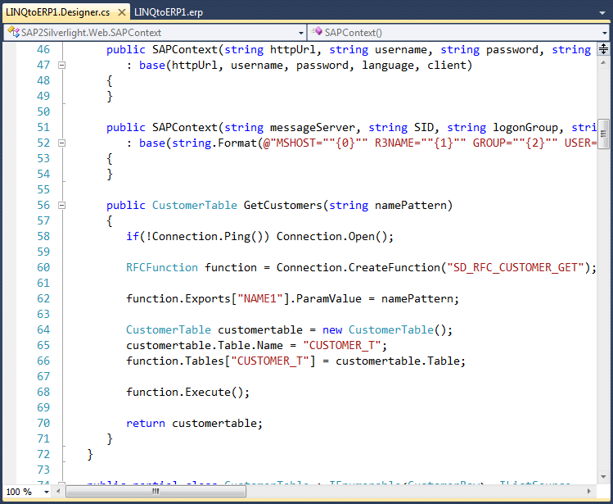Click the vertical scrollbar thumb

(603, 134)
